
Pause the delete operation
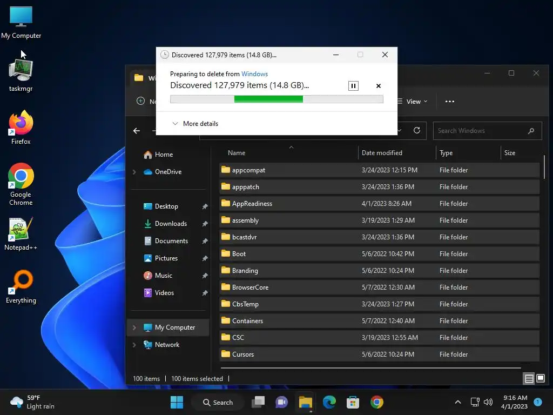click(x=353, y=86)
